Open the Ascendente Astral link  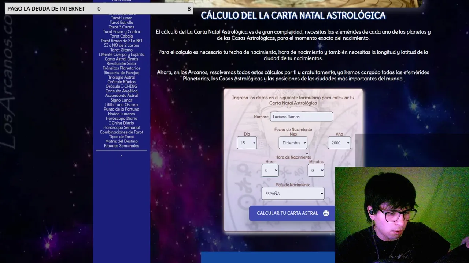121,95
